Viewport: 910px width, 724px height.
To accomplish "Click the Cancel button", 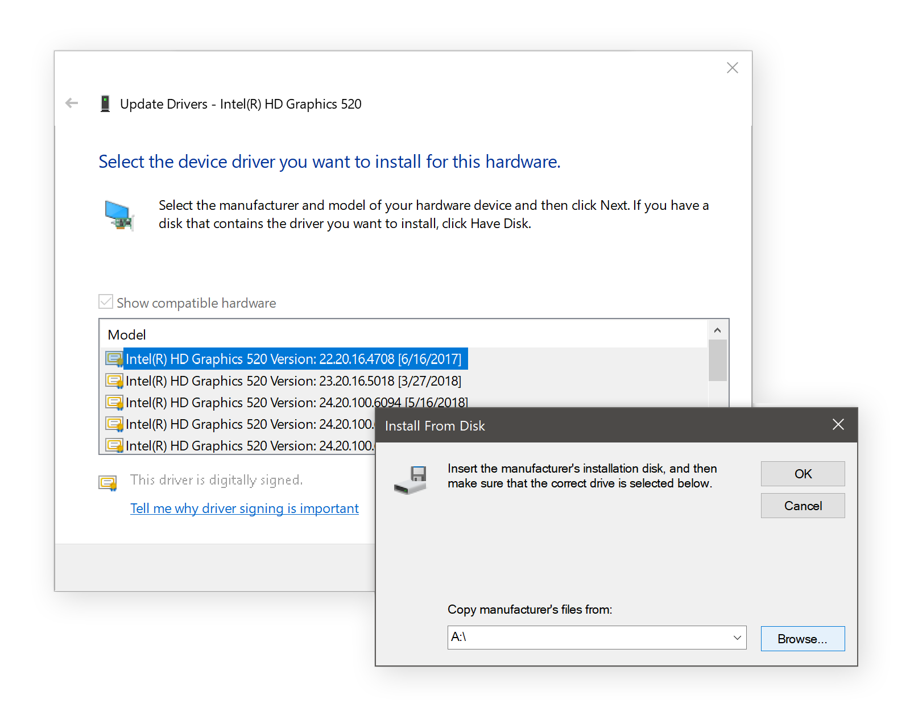I will (803, 506).
